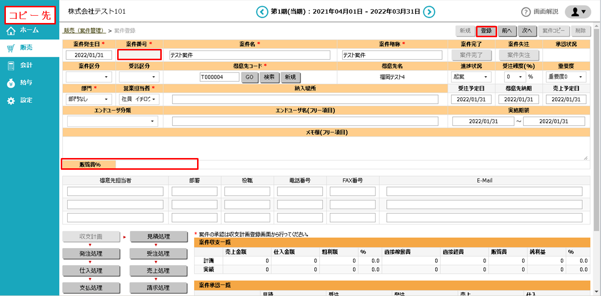Go to the previous fiscal period with the left arrow
This screenshot has width=601, height=296.
click(262, 12)
